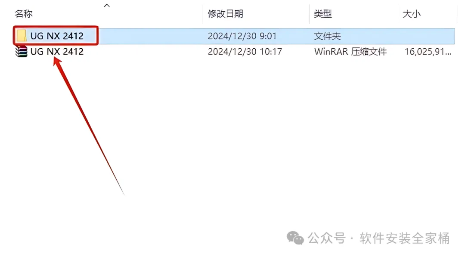Screen dimensions: 465x257
Task: Click the 16,025,91... size cell
Action: (428, 52)
